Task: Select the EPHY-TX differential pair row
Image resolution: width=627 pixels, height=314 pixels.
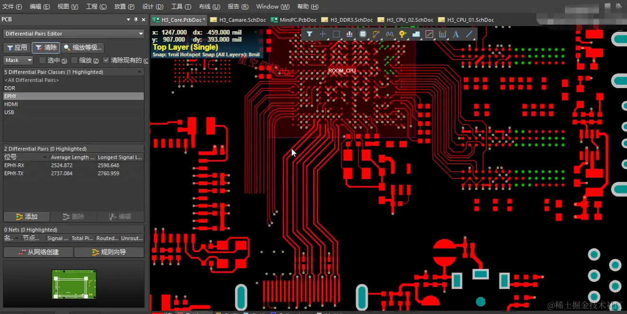Action: point(74,173)
